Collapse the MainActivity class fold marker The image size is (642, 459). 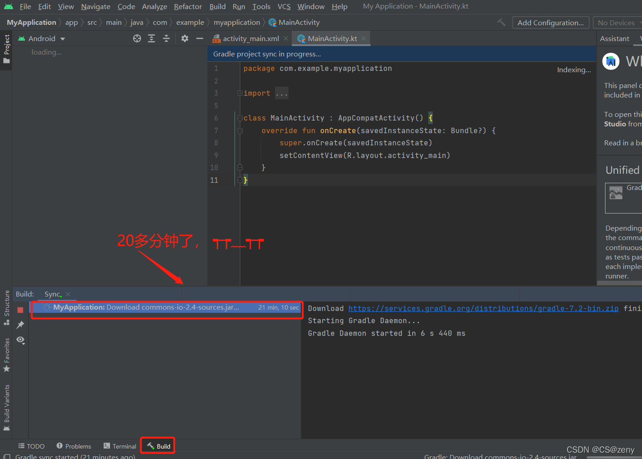coord(240,118)
